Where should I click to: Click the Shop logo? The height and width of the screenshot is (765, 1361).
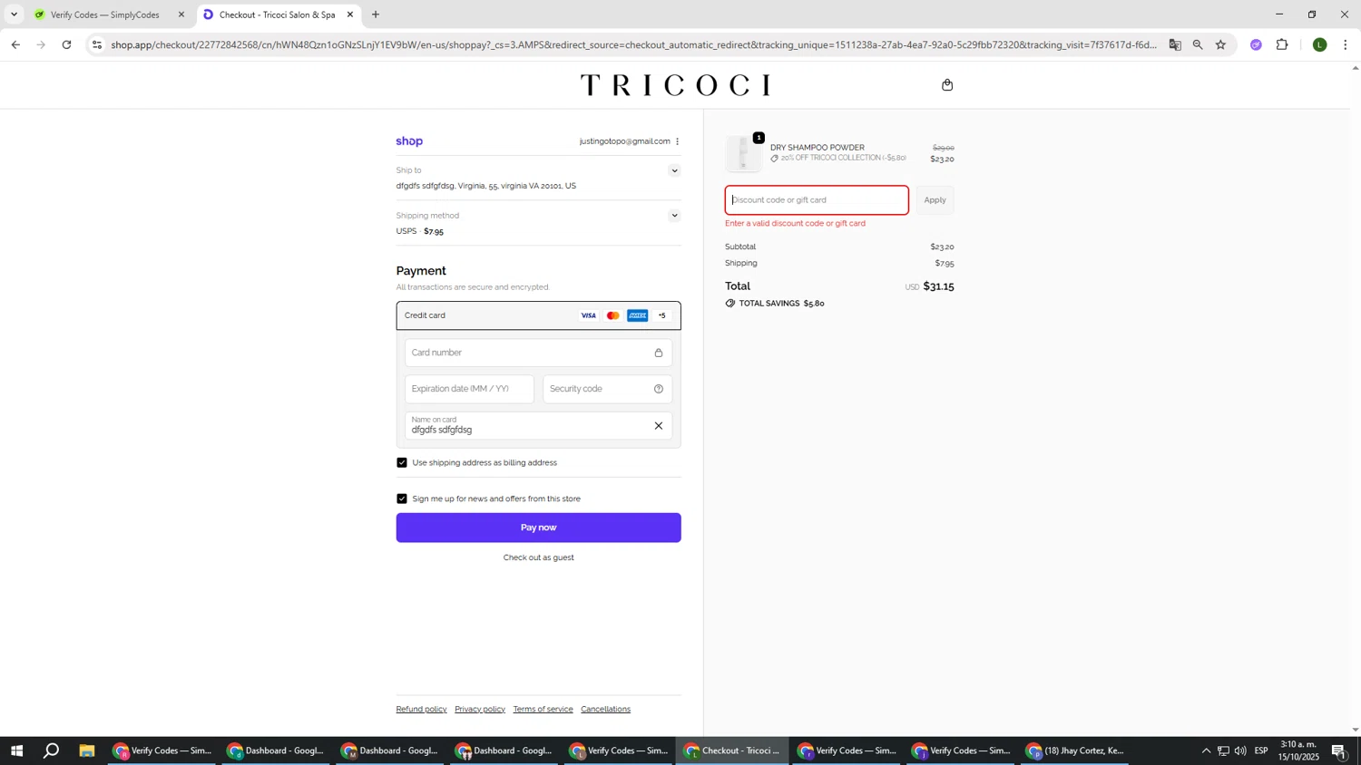409,141
